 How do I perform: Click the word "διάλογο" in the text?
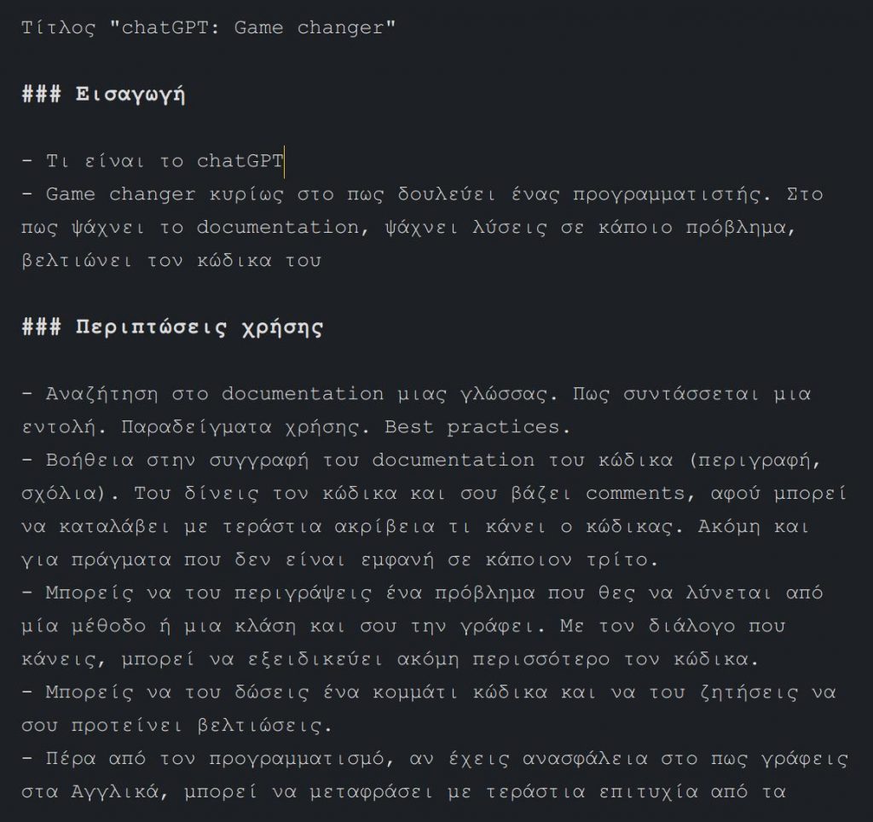click(691, 627)
